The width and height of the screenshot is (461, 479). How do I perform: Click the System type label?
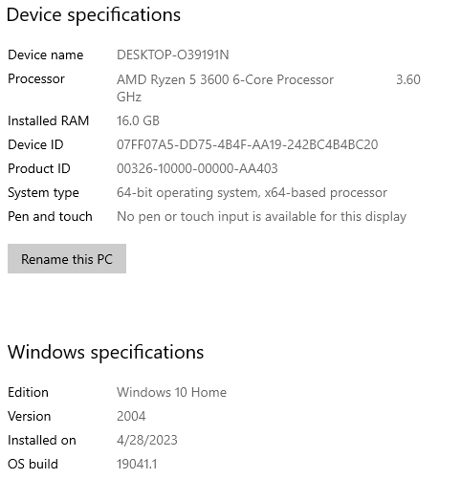pos(43,193)
